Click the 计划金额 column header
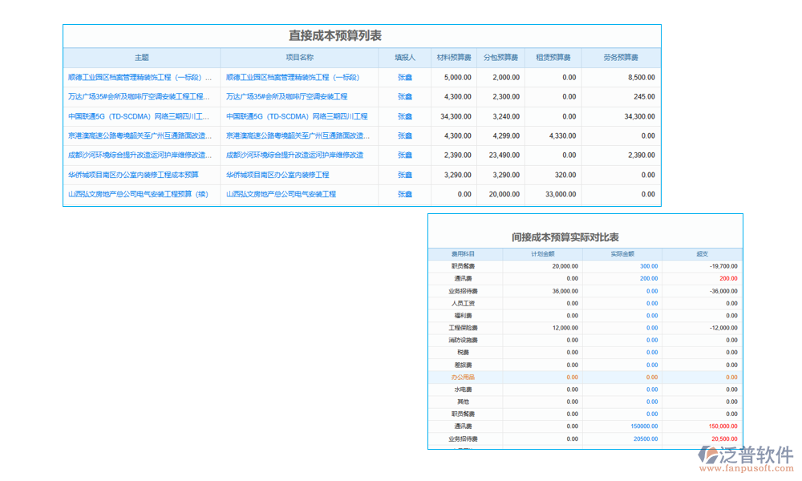This screenshot has width=802, height=481. (x=542, y=254)
